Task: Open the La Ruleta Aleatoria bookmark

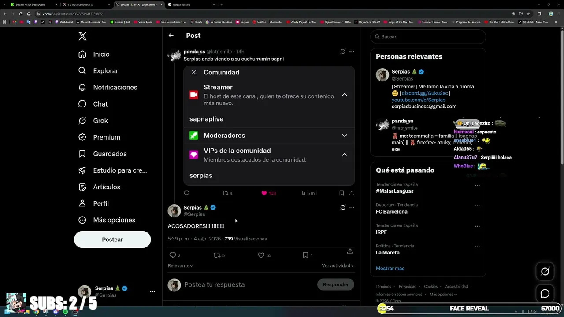Action: [219, 22]
